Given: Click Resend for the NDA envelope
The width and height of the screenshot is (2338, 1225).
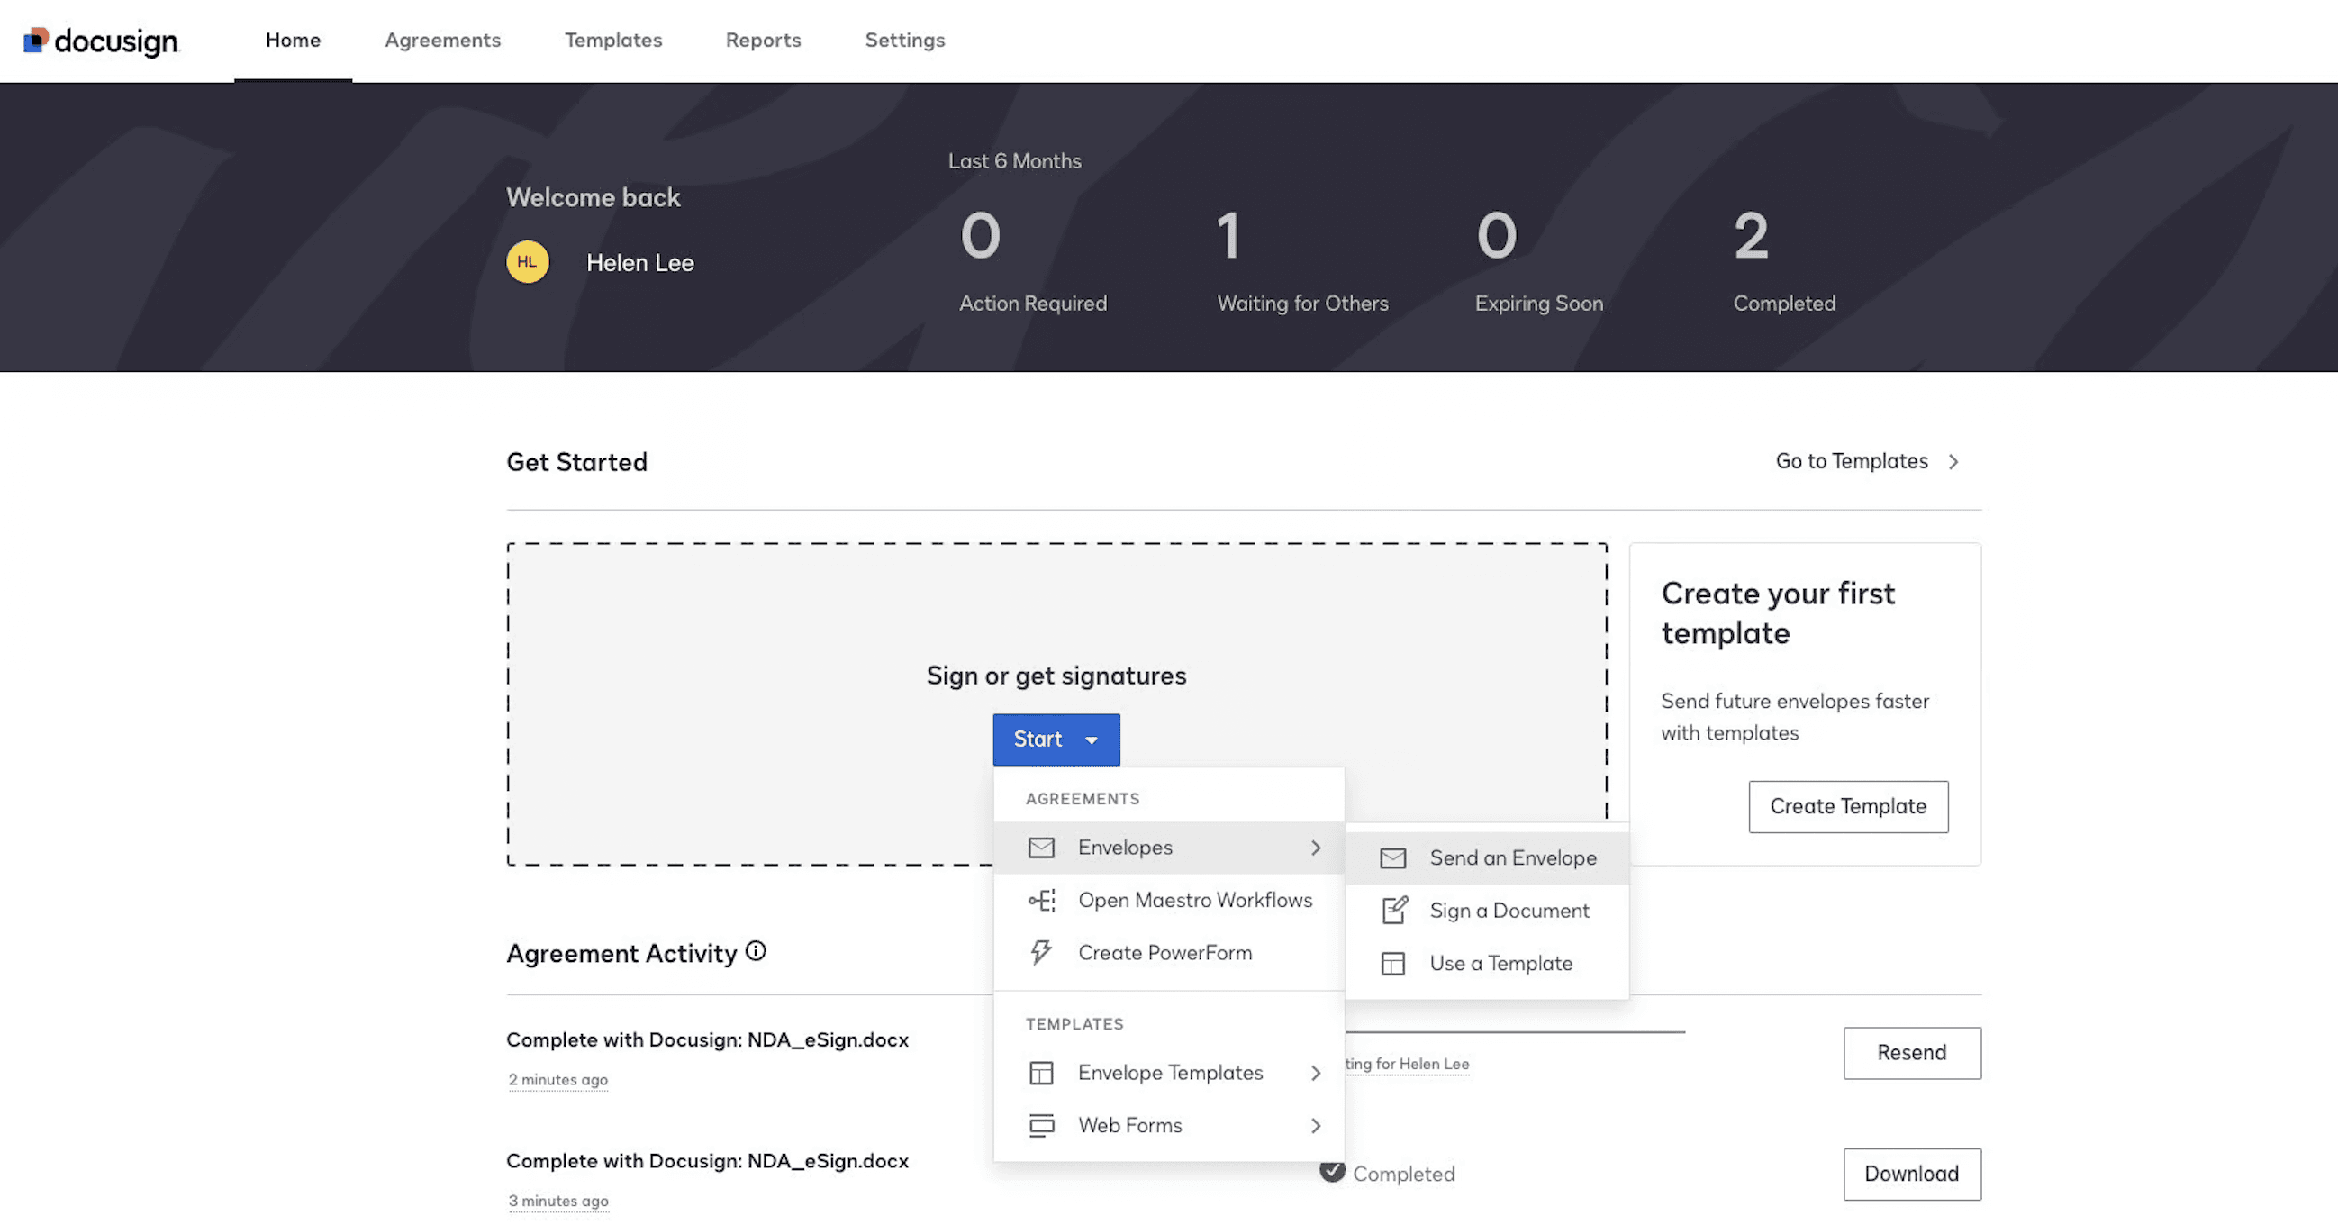Looking at the screenshot, I should pyautogui.click(x=1911, y=1053).
